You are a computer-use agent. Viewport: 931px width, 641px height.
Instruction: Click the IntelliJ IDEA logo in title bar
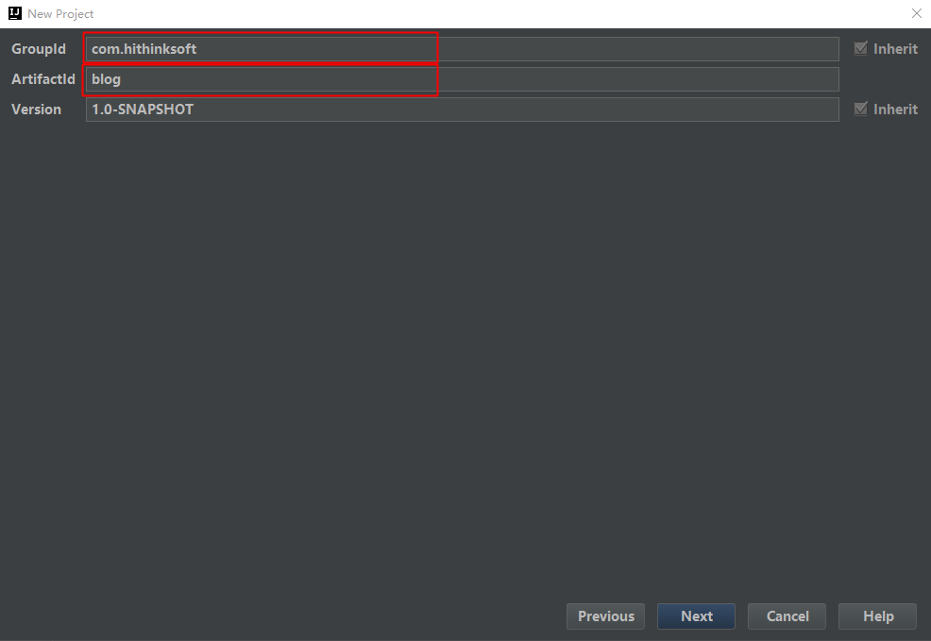pos(14,13)
